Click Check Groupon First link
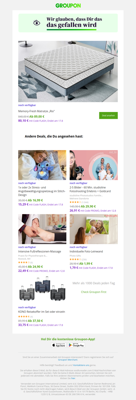The width and height of the screenshot is (136, 400). click(x=94, y=292)
